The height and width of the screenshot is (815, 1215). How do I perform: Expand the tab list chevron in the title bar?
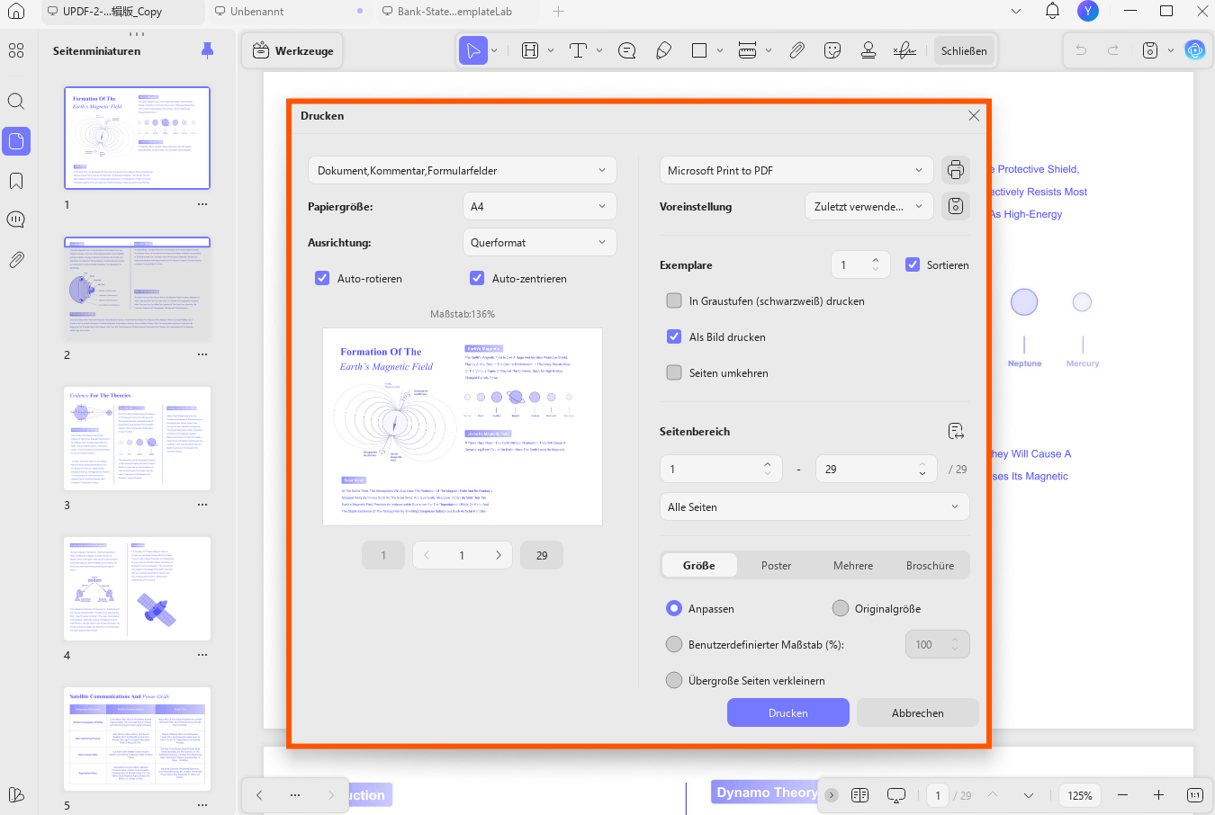(1016, 12)
